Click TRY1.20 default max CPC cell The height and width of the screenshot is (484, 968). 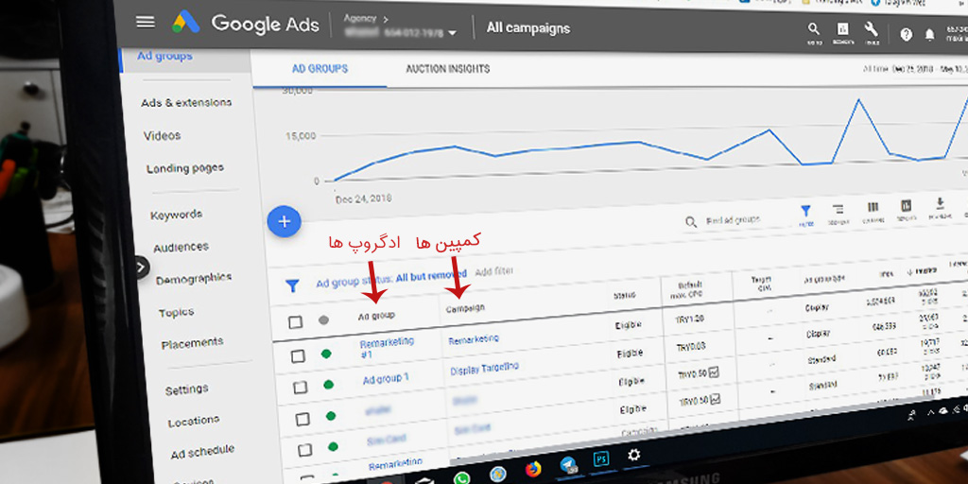(x=690, y=320)
